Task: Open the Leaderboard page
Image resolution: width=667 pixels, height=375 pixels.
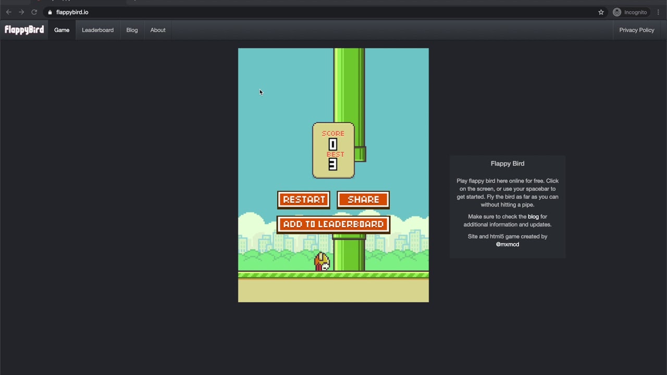Action: pyautogui.click(x=97, y=30)
